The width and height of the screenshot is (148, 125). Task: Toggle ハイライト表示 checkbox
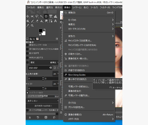(x=27, y=93)
